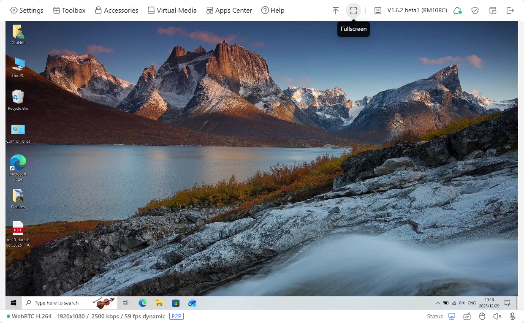The width and height of the screenshot is (524, 323).
Task: Open the Virtual Media menu
Action: 172,10
